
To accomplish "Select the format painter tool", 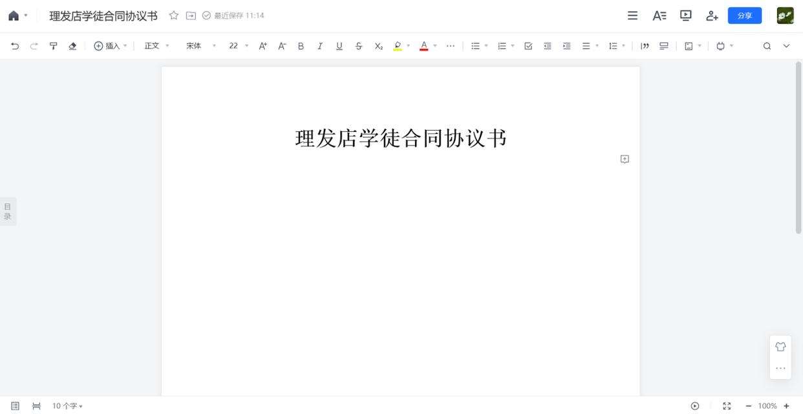I will (53, 46).
